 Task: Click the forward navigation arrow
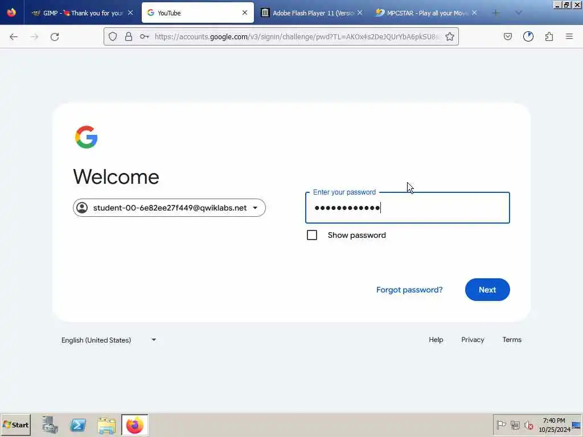pos(34,36)
